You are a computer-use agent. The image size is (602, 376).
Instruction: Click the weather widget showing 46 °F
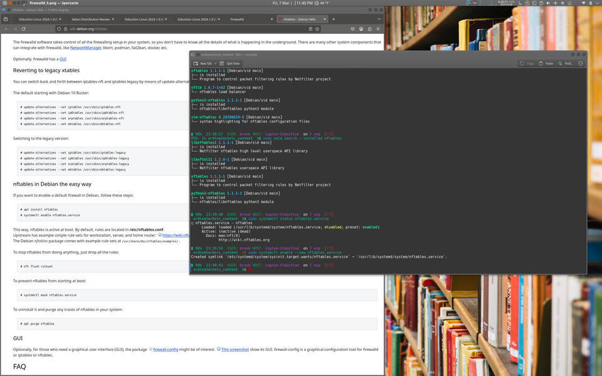pyautogui.click(x=322, y=3)
